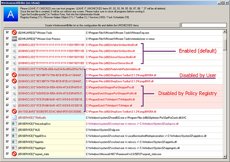The image size is (230, 162).
Task: Click the file icon of the YTAHelper64.dll row
Action: [14, 99]
